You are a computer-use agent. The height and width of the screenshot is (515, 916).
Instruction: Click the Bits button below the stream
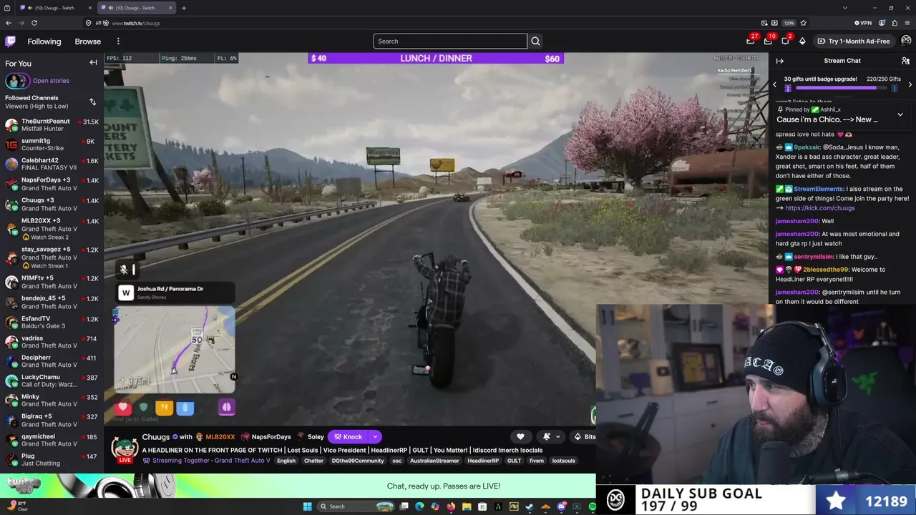click(585, 437)
